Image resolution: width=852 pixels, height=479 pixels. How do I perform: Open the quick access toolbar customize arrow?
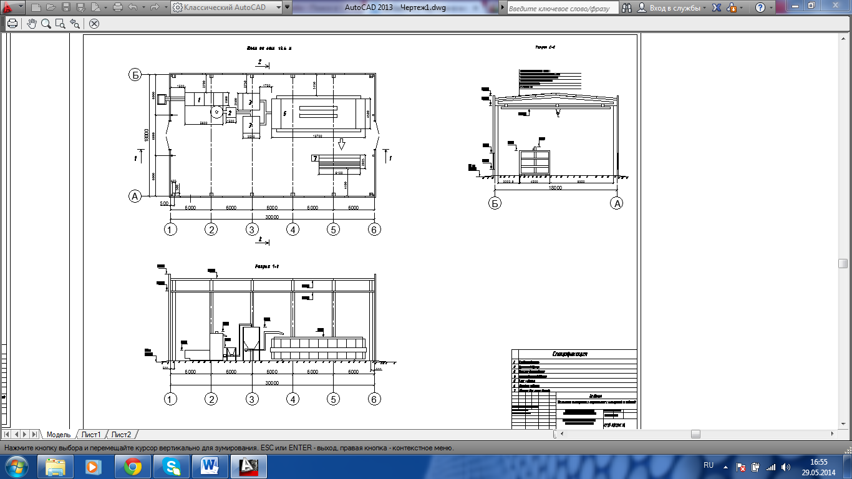pyautogui.click(x=288, y=8)
